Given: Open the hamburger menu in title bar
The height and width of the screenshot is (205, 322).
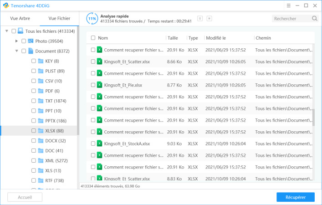Looking at the screenshot, I should pos(289,5).
